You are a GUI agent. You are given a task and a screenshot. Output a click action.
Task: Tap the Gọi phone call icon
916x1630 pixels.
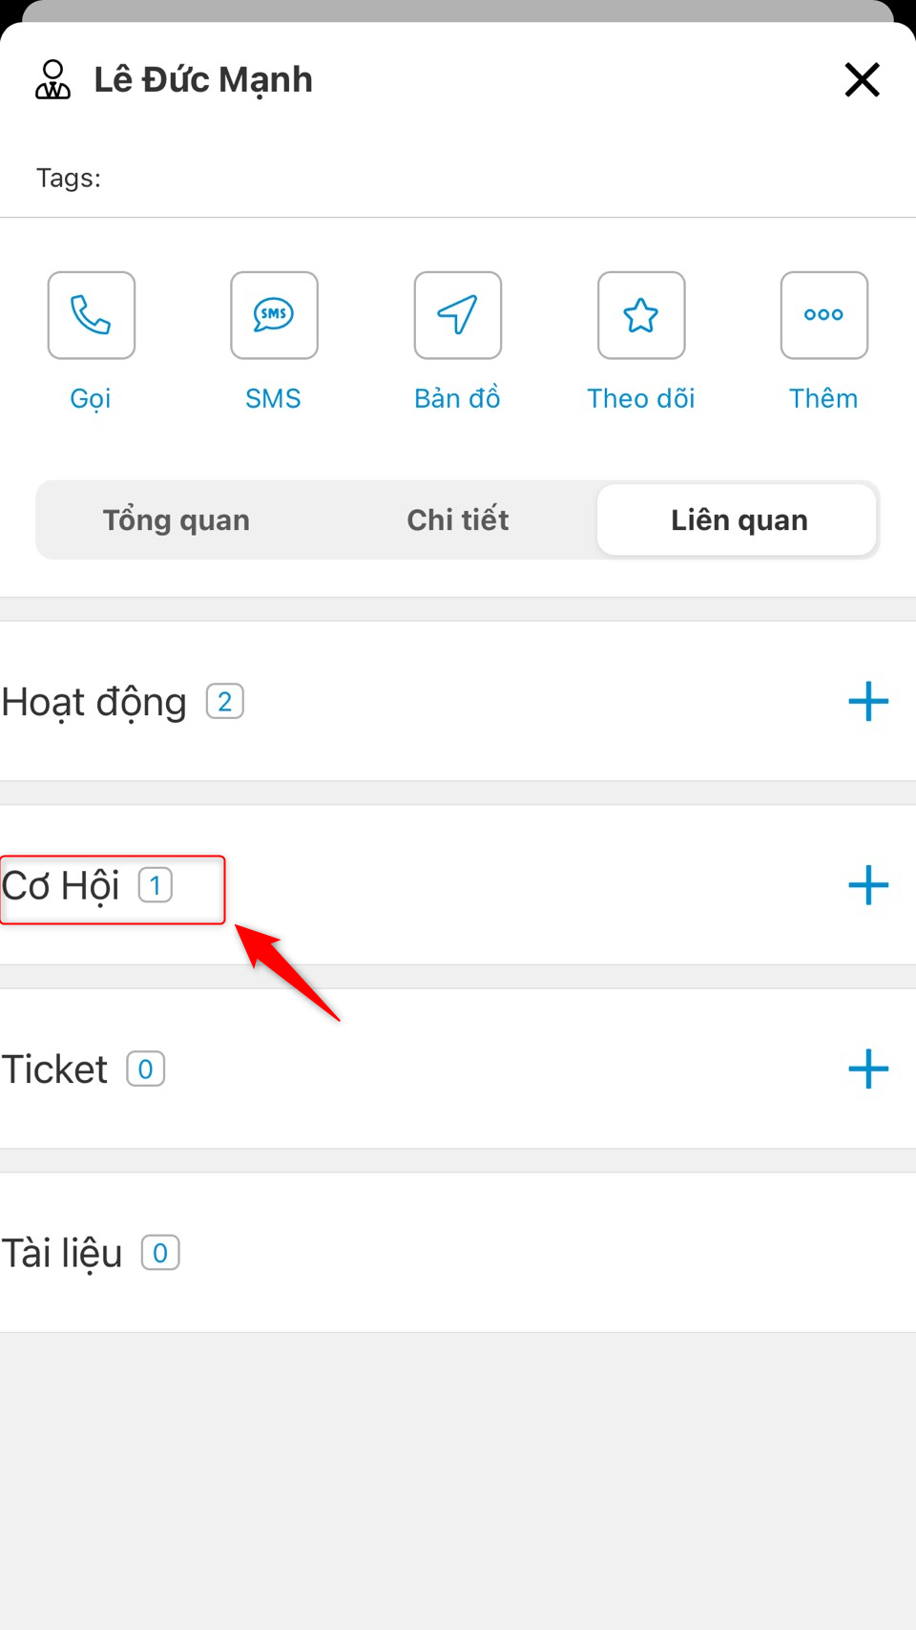click(92, 315)
